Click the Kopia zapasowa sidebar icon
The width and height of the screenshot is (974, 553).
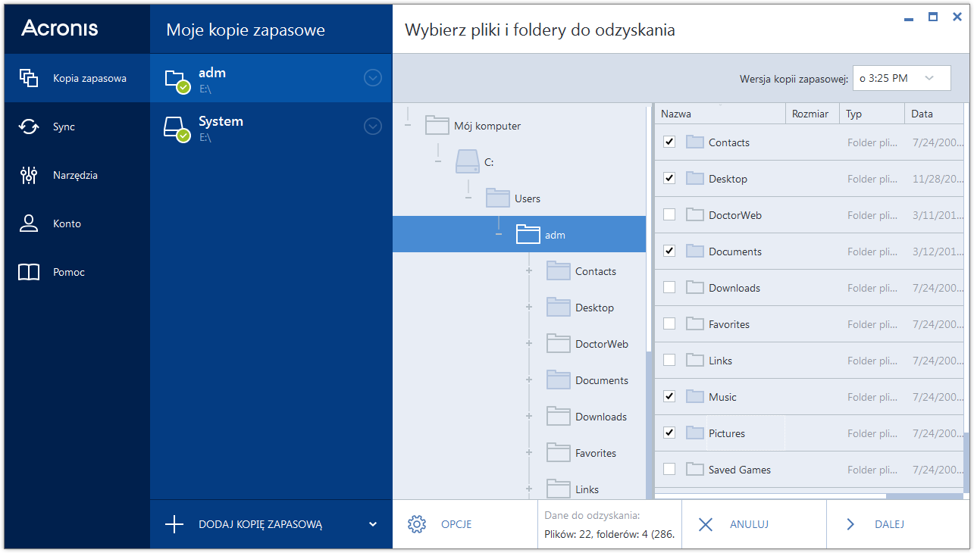pos(29,78)
